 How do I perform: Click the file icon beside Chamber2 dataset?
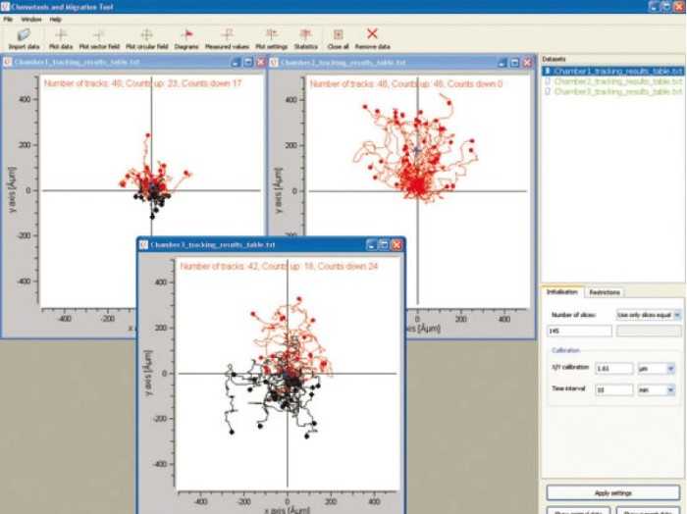[548, 81]
